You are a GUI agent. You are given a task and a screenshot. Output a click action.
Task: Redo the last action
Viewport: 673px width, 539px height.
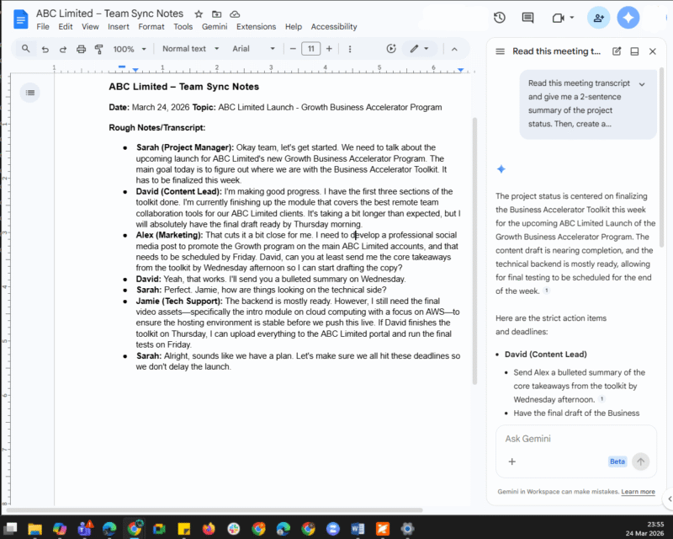point(62,49)
